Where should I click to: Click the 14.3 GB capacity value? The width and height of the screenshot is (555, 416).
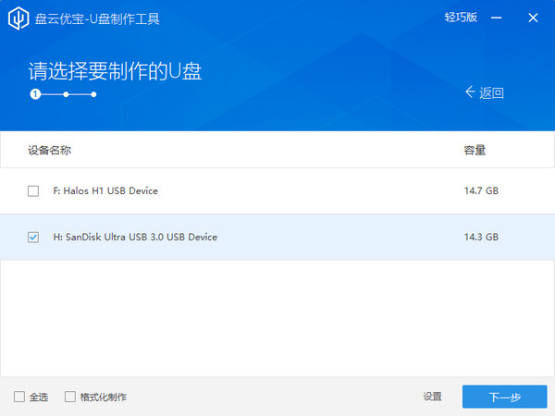pos(481,238)
